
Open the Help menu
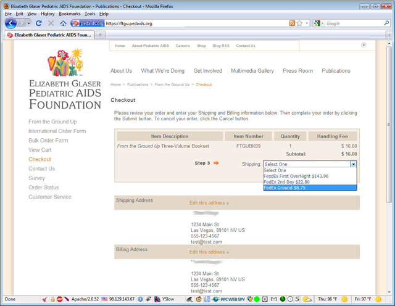104,14
